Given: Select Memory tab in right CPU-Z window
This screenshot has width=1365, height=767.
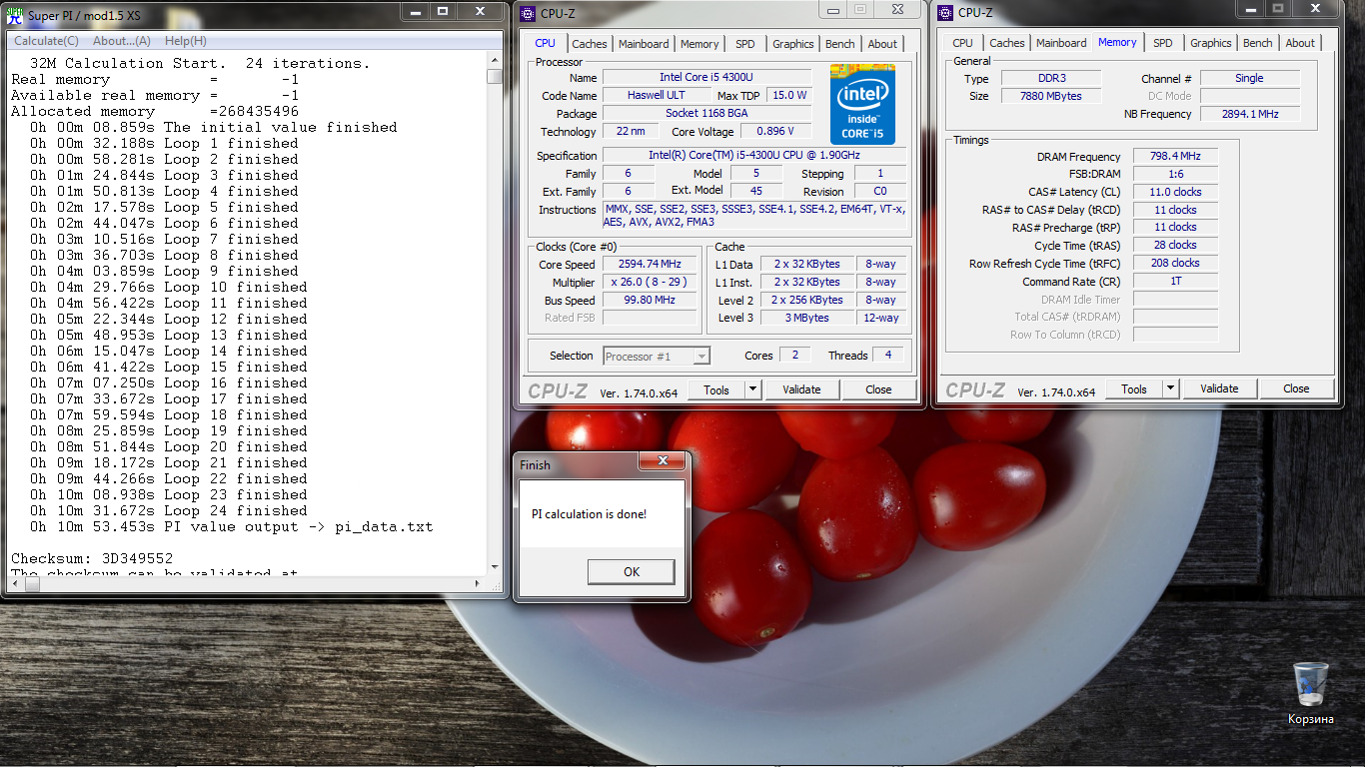Looking at the screenshot, I should click(x=1117, y=42).
